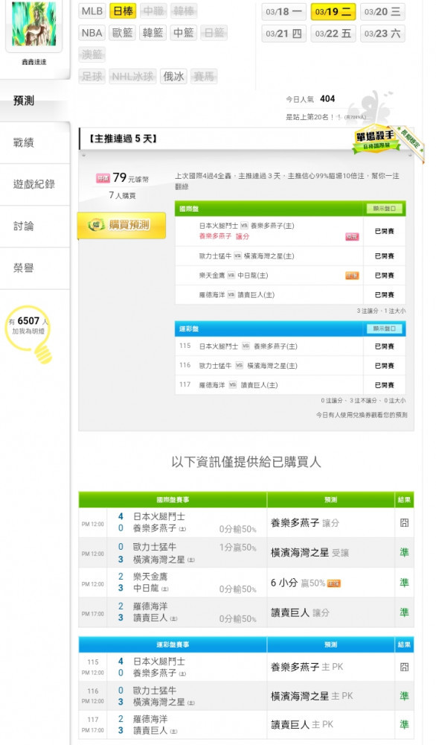436x745 pixels.
Task: Choose the 韓籃 league tab
Action: (153, 33)
